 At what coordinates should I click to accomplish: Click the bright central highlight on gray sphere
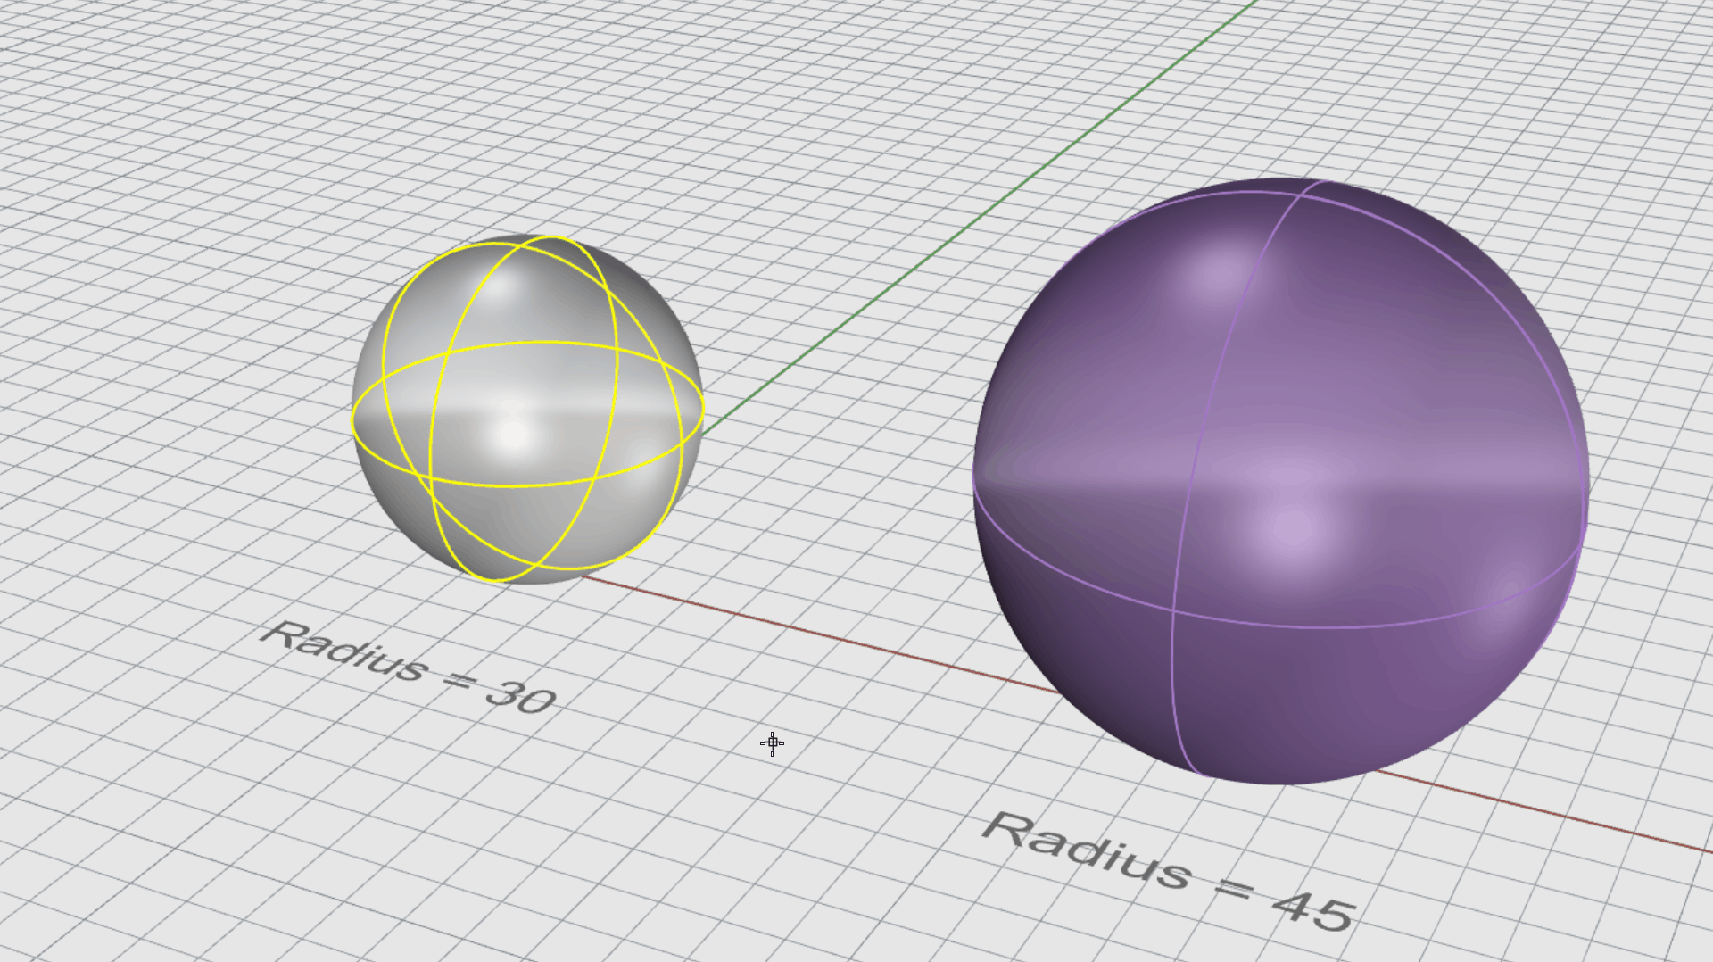pos(515,435)
